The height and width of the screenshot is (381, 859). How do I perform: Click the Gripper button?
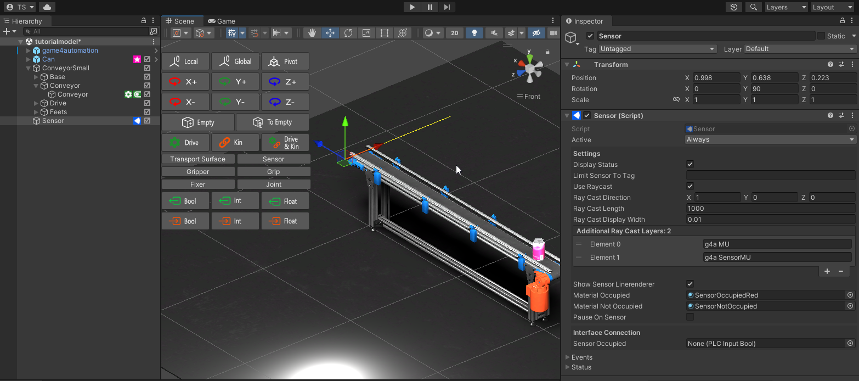(x=197, y=172)
